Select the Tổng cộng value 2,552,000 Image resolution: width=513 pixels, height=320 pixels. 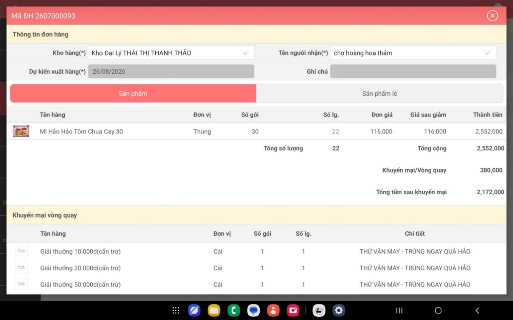[x=490, y=148]
